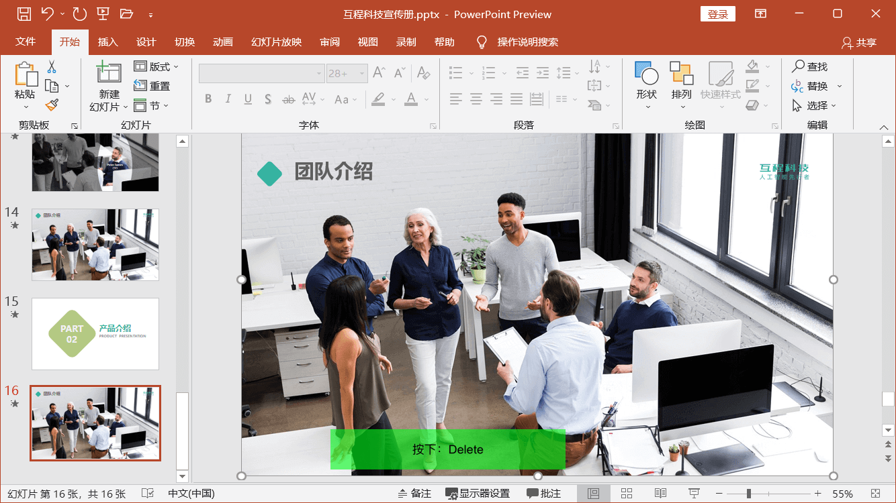Screen dimensions: 896x503
Task: Click zoom out minus button
Action: (719, 494)
